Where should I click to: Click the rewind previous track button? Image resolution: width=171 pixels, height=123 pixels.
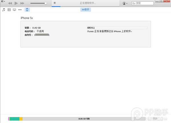coord(10,3)
